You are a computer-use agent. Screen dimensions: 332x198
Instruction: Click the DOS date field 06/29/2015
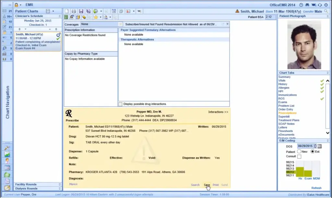[305, 146]
